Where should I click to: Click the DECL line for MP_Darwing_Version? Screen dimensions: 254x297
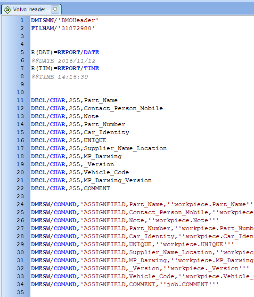click(x=91, y=180)
